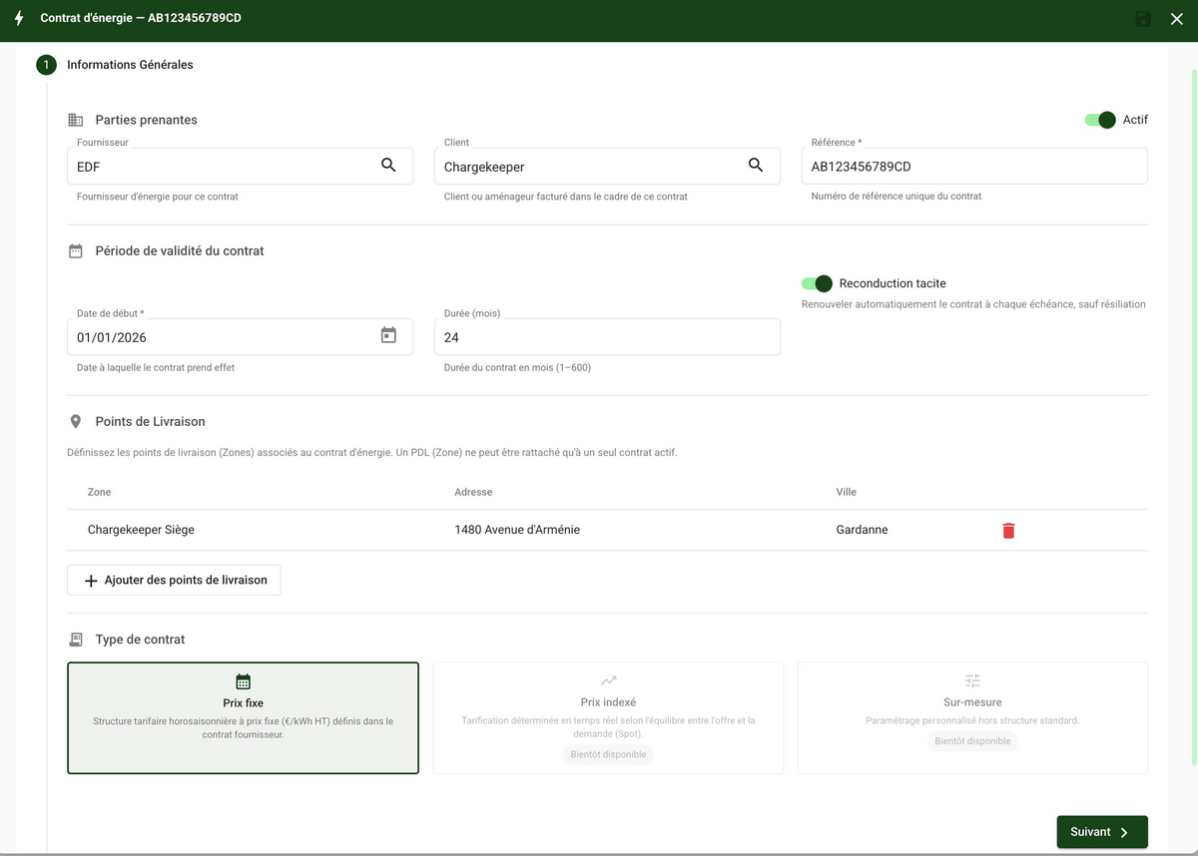Delete the Chargekeeper Siège delivery point
Screen dimensions: 1198x856
(x=1008, y=530)
